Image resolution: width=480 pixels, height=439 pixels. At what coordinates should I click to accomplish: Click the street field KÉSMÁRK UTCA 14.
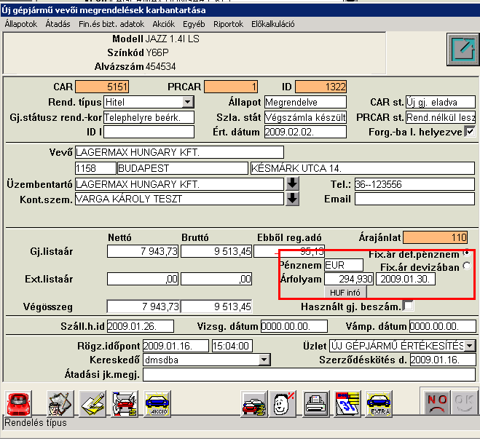coord(363,168)
